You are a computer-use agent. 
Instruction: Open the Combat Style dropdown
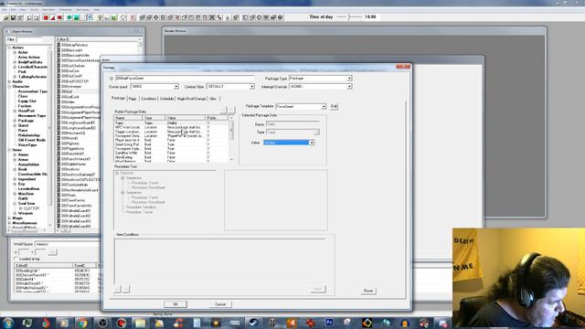(x=252, y=87)
